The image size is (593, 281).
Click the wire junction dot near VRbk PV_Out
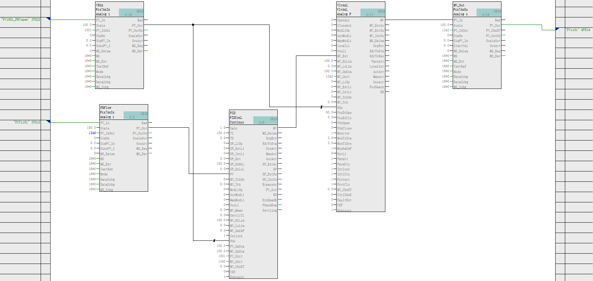tap(193, 25)
